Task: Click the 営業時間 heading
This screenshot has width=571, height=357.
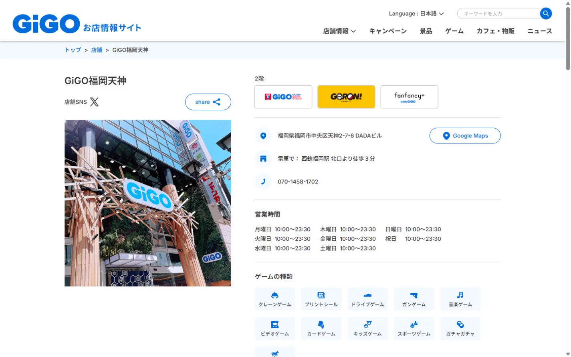Action: pos(268,214)
